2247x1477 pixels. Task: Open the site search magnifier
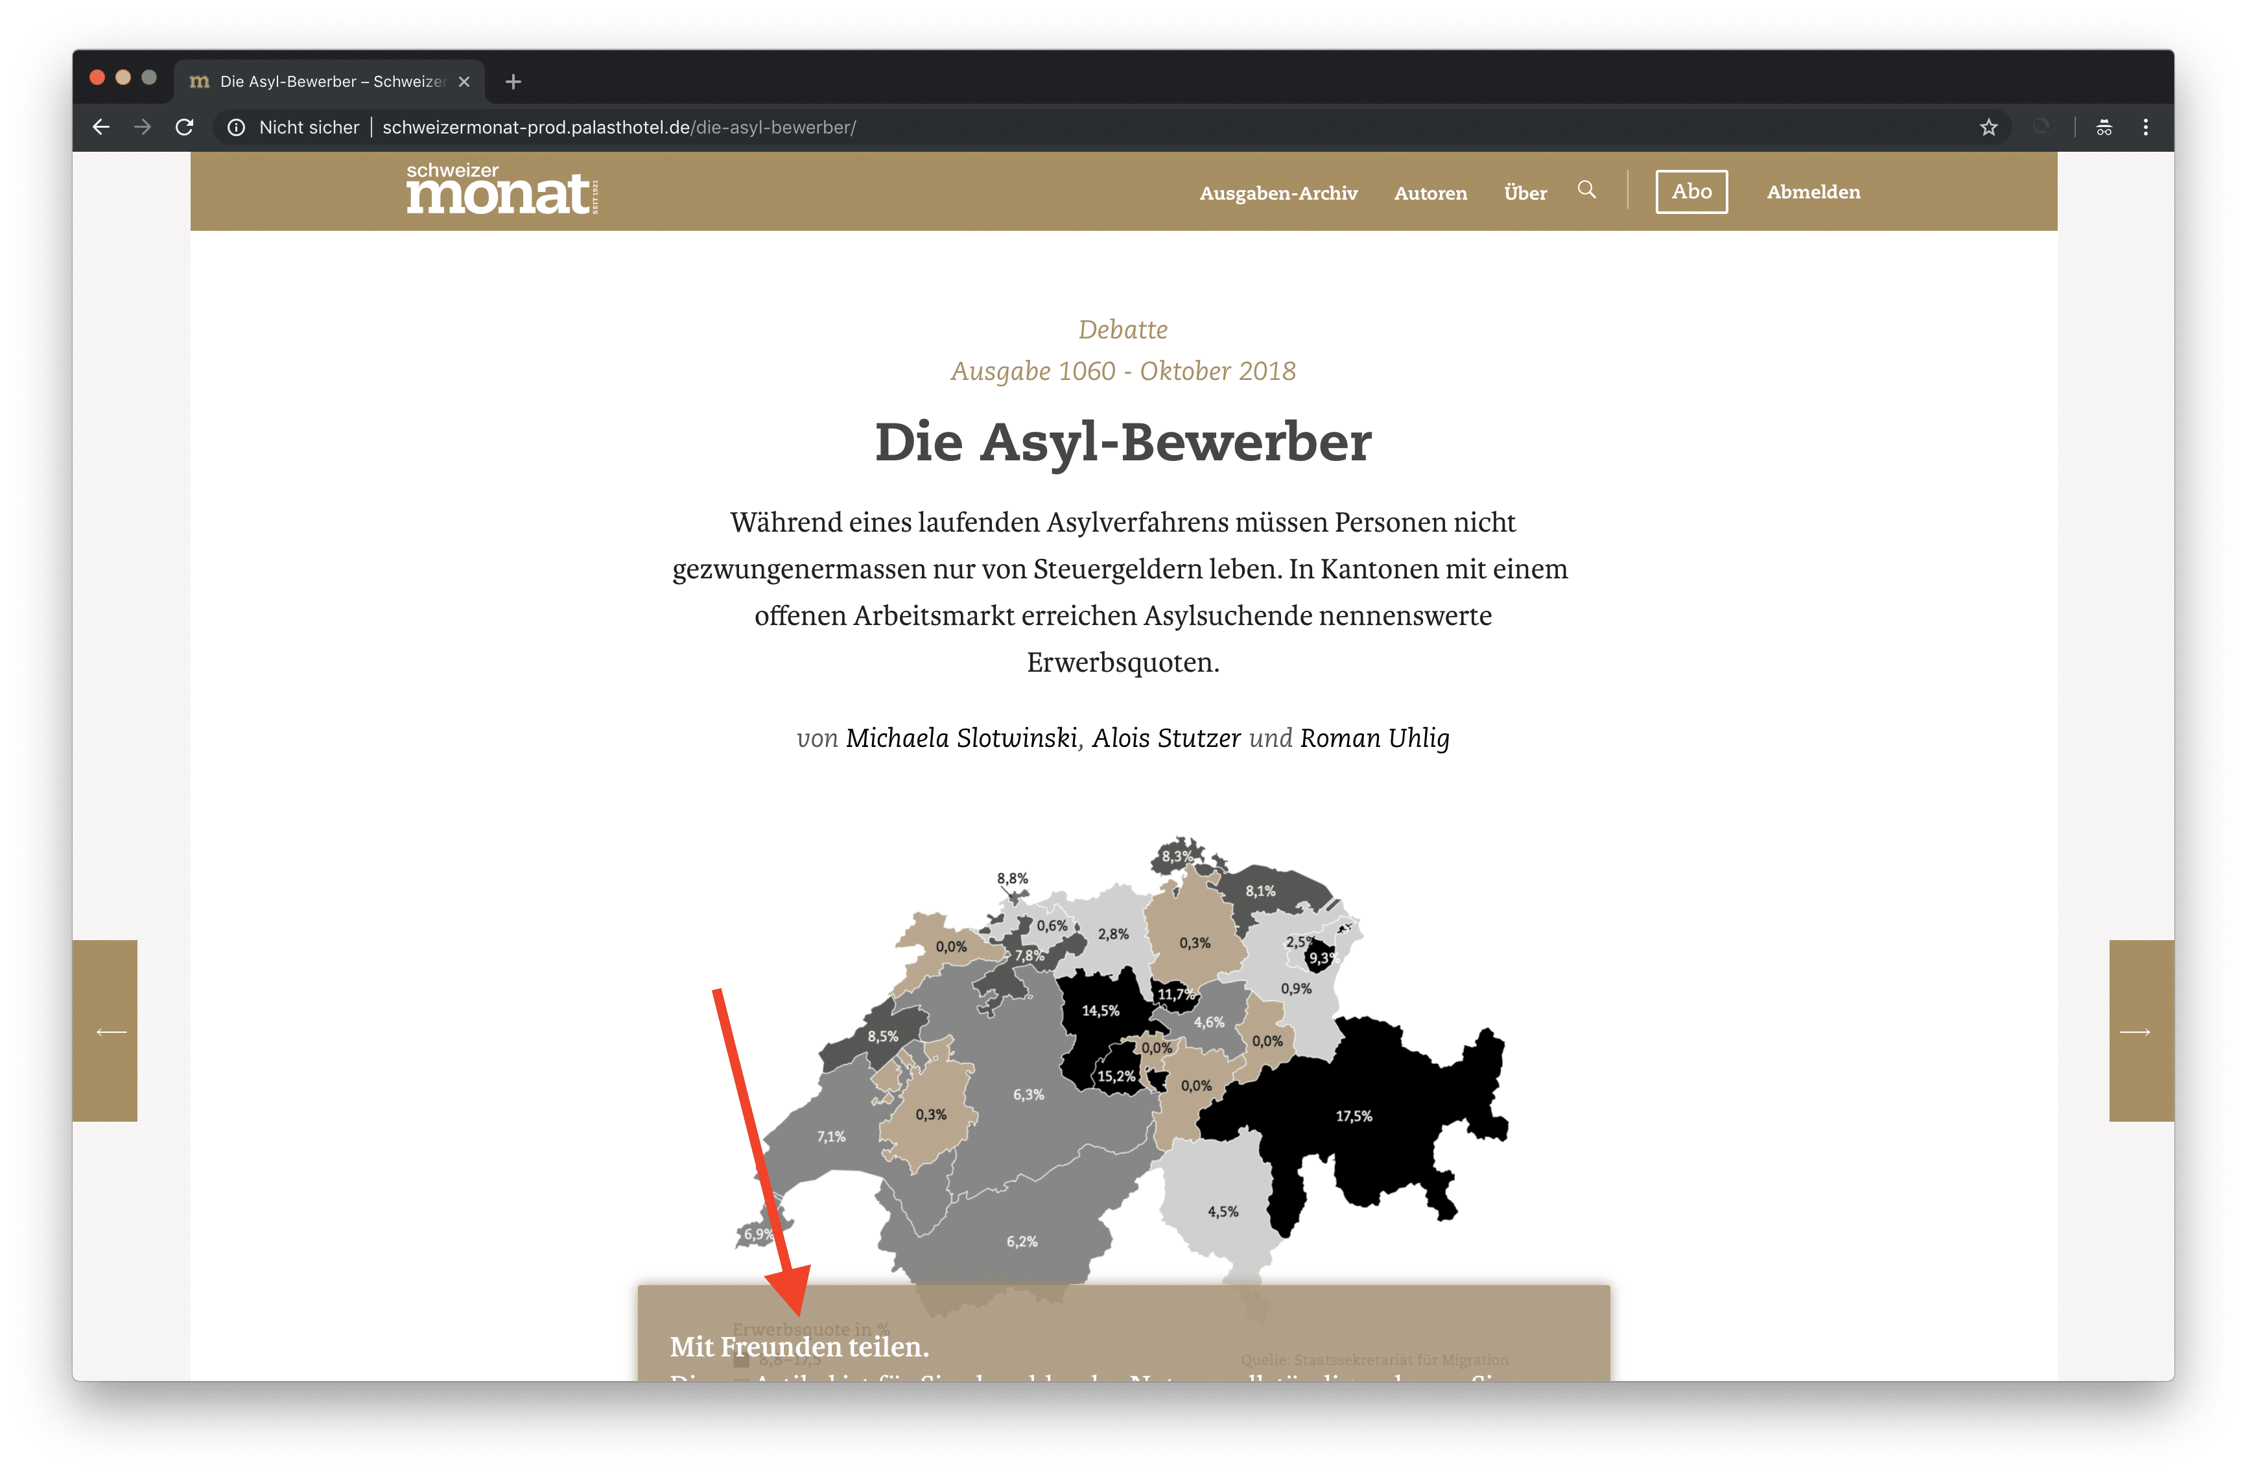[1587, 191]
